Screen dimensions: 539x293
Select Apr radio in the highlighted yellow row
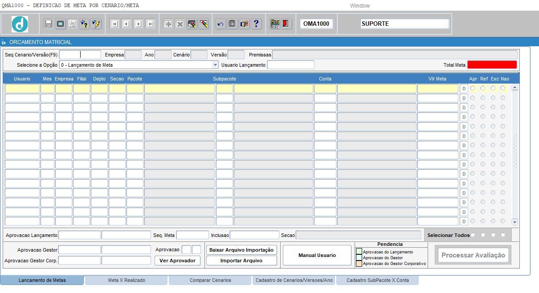473,88
